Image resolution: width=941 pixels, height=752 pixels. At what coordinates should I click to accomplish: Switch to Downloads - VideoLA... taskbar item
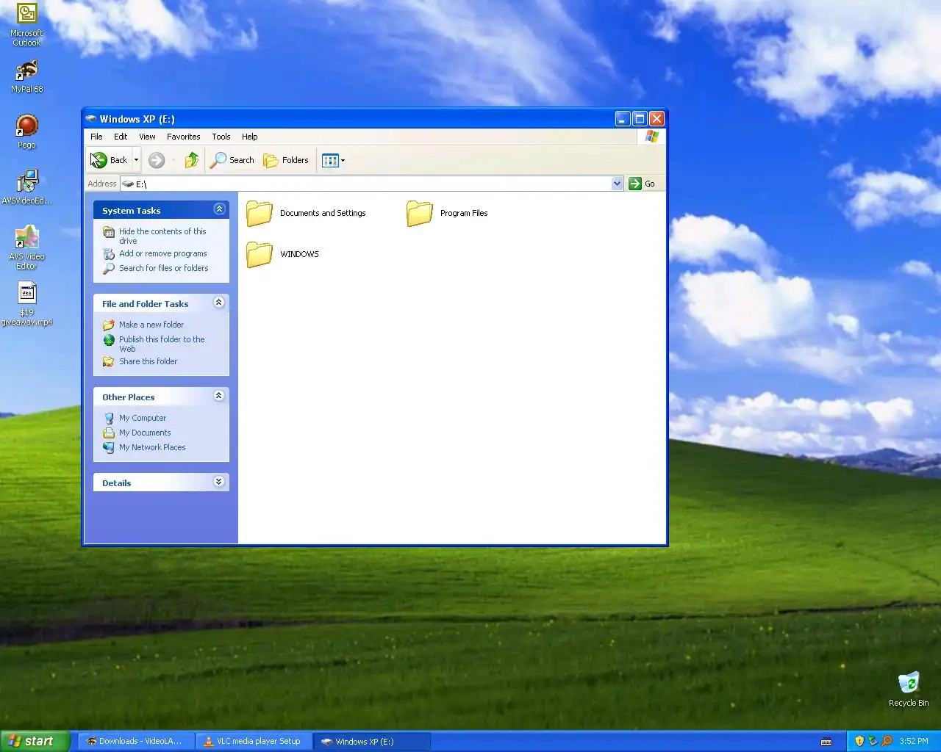coord(135,742)
